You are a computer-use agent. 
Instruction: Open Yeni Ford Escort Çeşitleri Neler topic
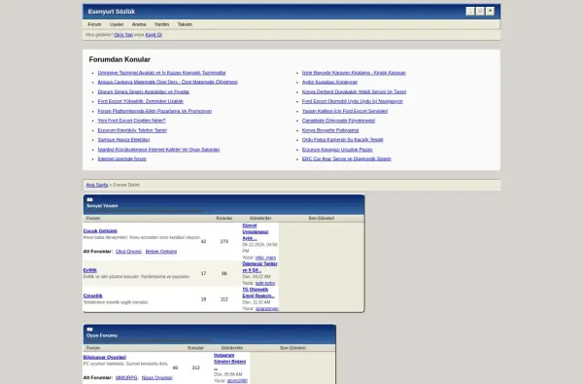(131, 121)
